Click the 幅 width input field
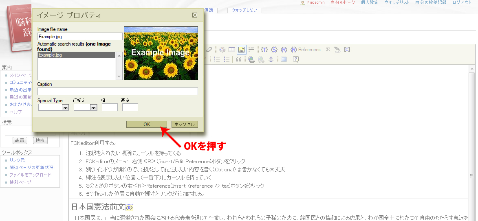 click(110, 107)
